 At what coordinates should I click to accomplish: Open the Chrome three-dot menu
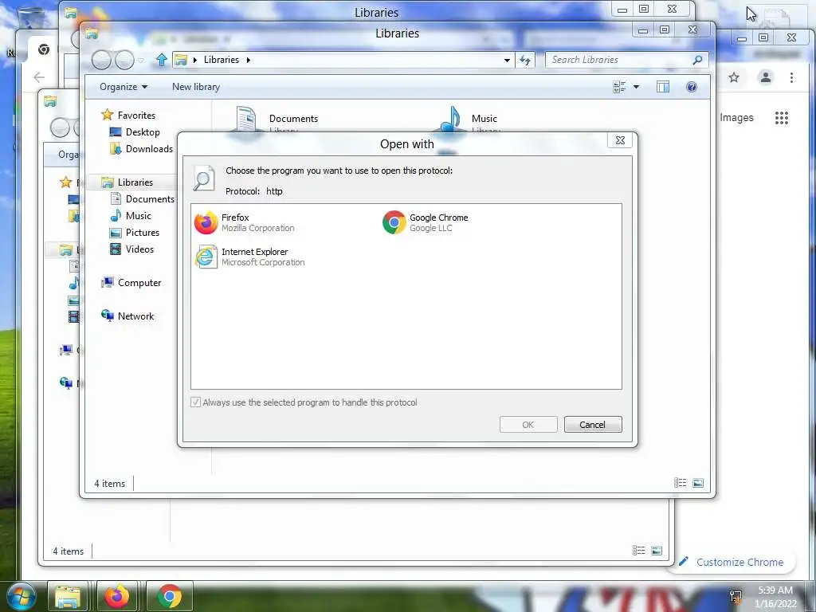pyautogui.click(x=791, y=77)
